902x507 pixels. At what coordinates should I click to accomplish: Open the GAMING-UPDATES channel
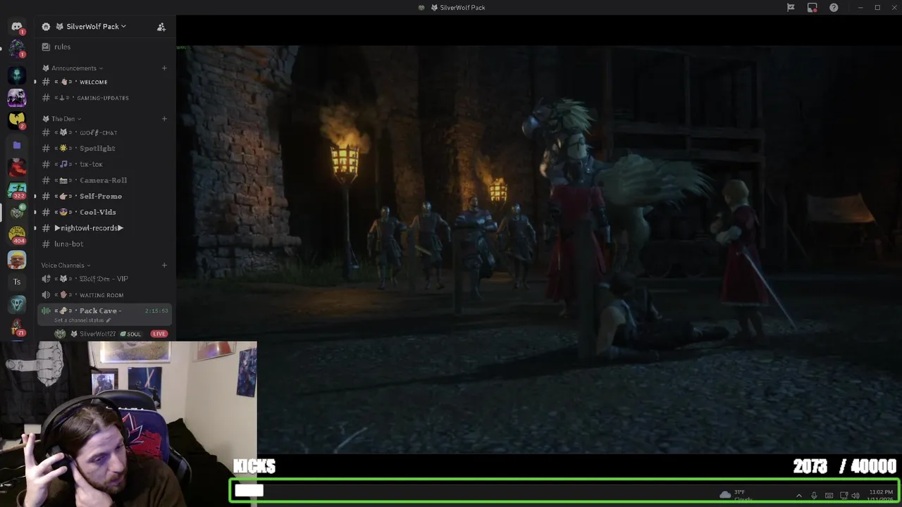tap(104, 98)
